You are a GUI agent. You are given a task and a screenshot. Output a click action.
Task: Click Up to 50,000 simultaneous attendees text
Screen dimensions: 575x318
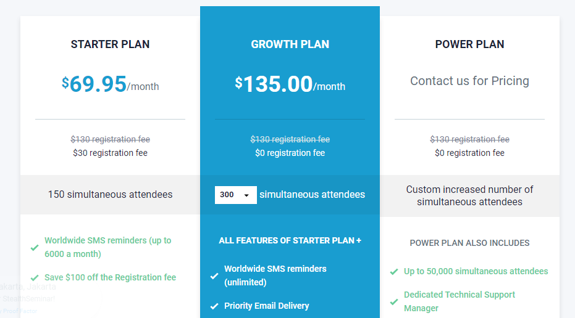(x=476, y=271)
